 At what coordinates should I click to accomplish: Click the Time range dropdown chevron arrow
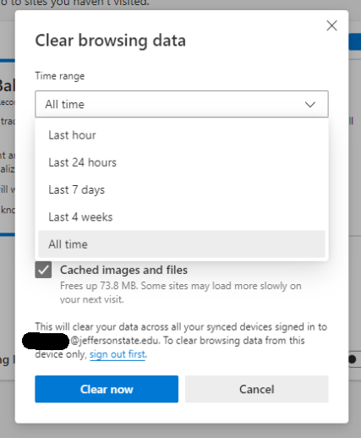(x=310, y=105)
